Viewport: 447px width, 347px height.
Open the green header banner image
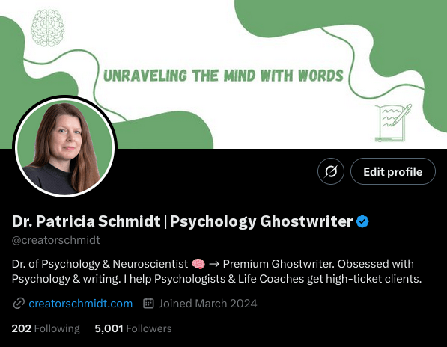click(x=223, y=74)
